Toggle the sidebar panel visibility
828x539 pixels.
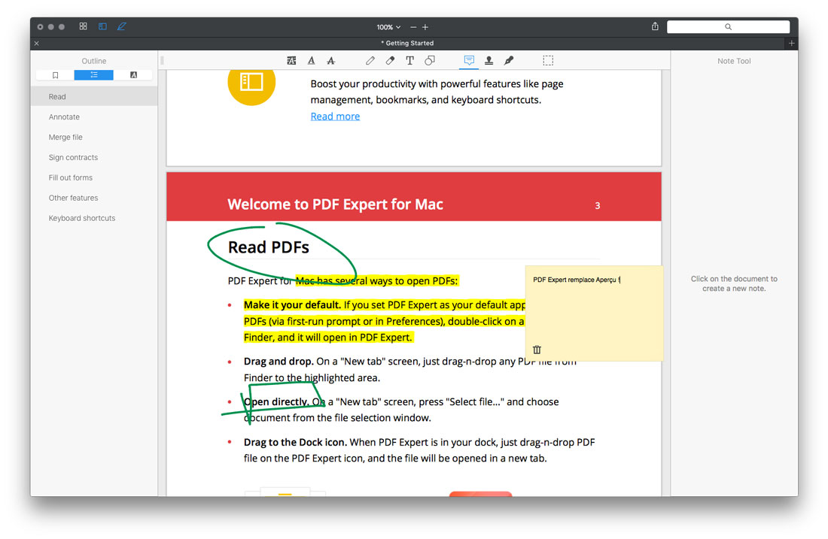(x=102, y=26)
